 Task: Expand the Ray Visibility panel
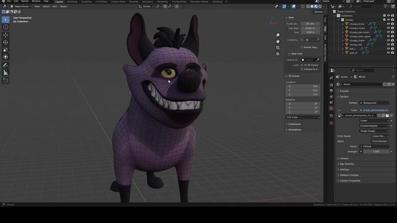pos(346,164)
